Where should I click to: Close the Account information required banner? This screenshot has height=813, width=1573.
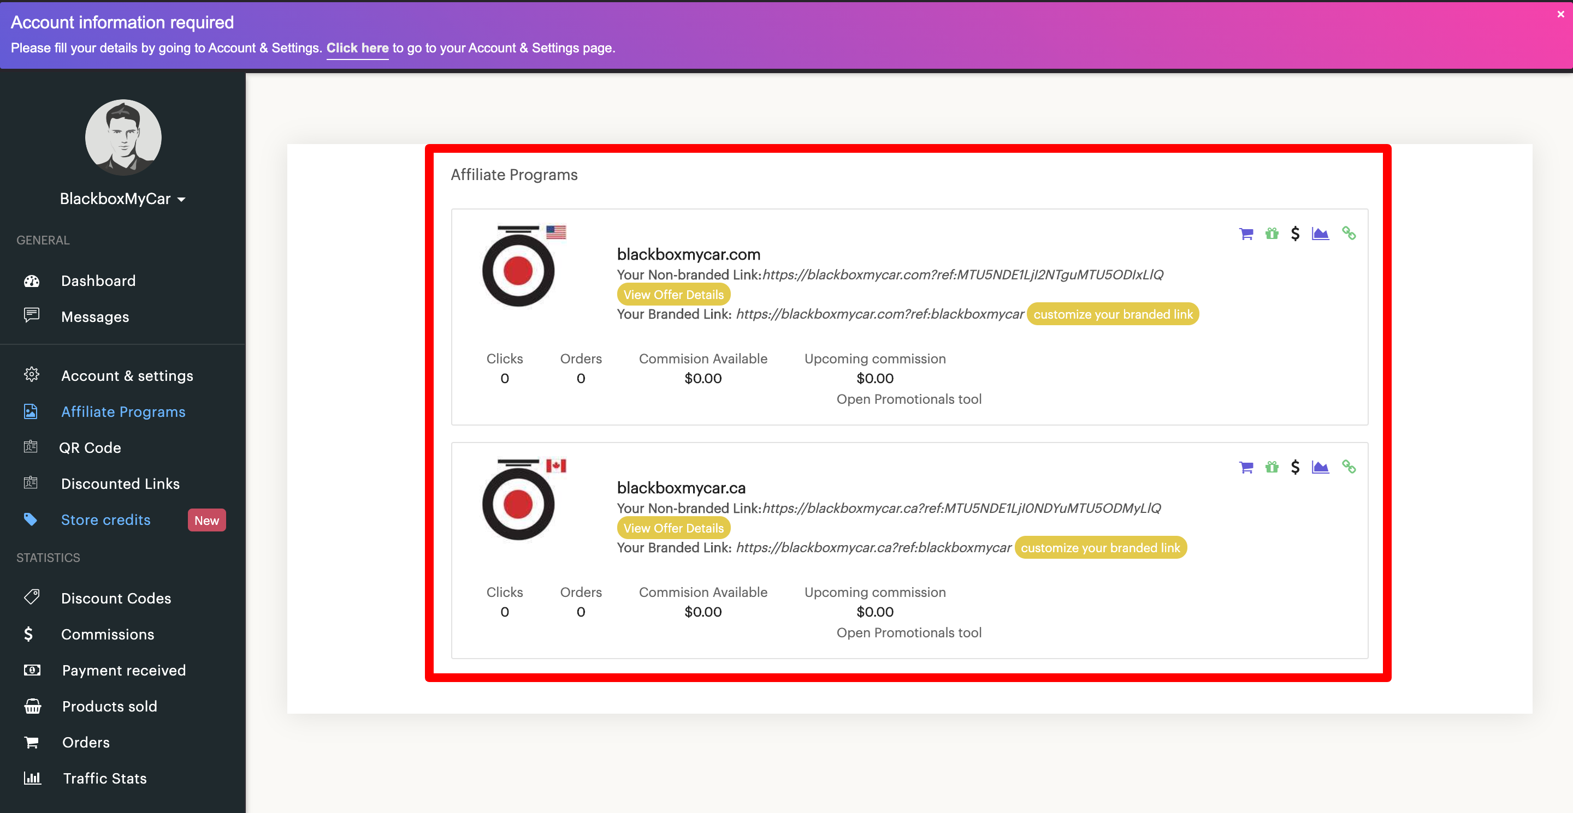1561,14
